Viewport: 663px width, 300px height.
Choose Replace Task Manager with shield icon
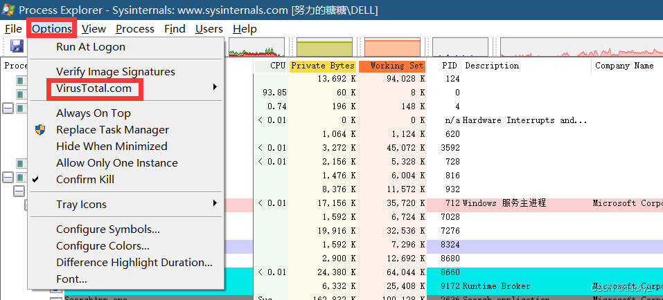pyautogui.click(x=112, y=129)
